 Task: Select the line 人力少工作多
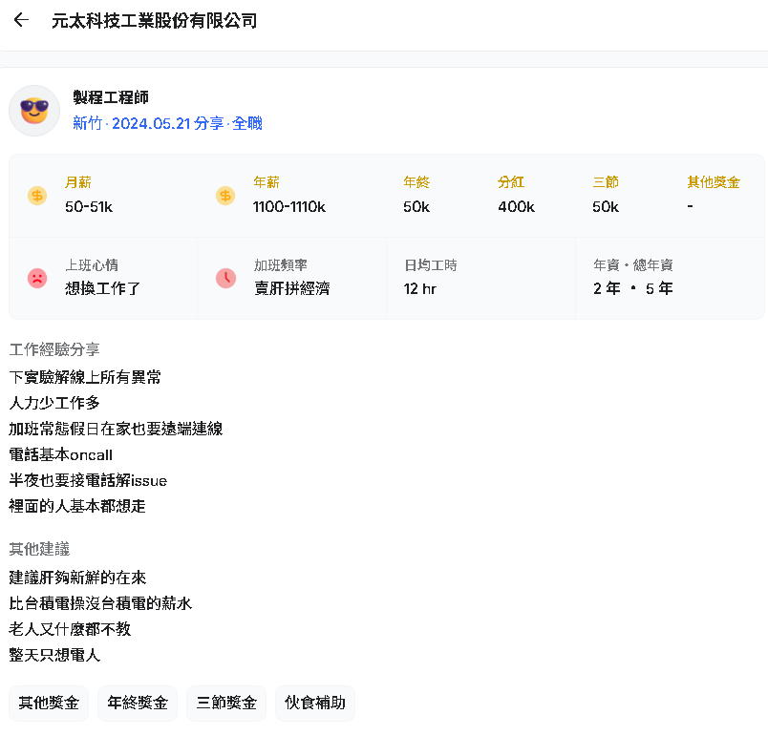coord(54,403)
